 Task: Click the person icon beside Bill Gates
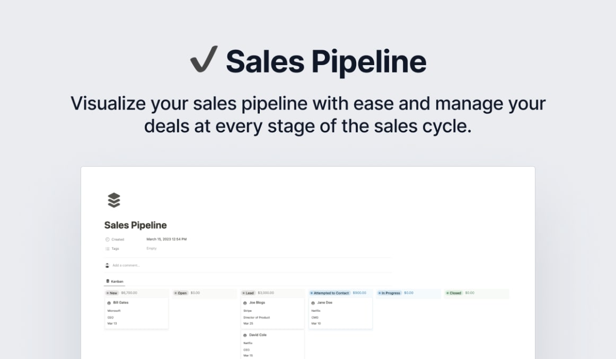point(109,303)
